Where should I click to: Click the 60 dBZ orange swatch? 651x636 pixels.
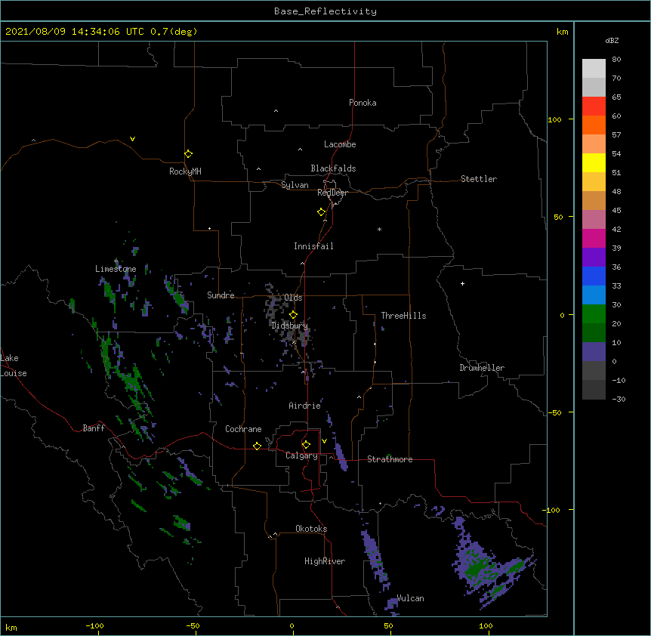click(594, 125)
